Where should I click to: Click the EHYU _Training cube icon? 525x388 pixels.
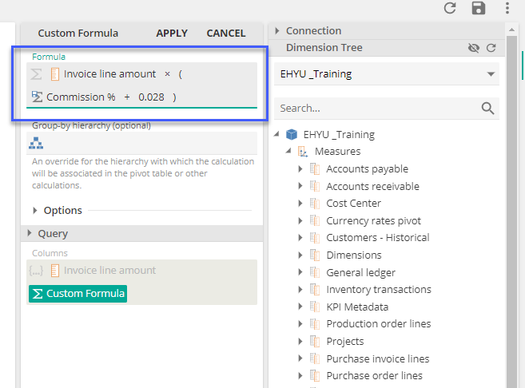click(x=291, y=134)
